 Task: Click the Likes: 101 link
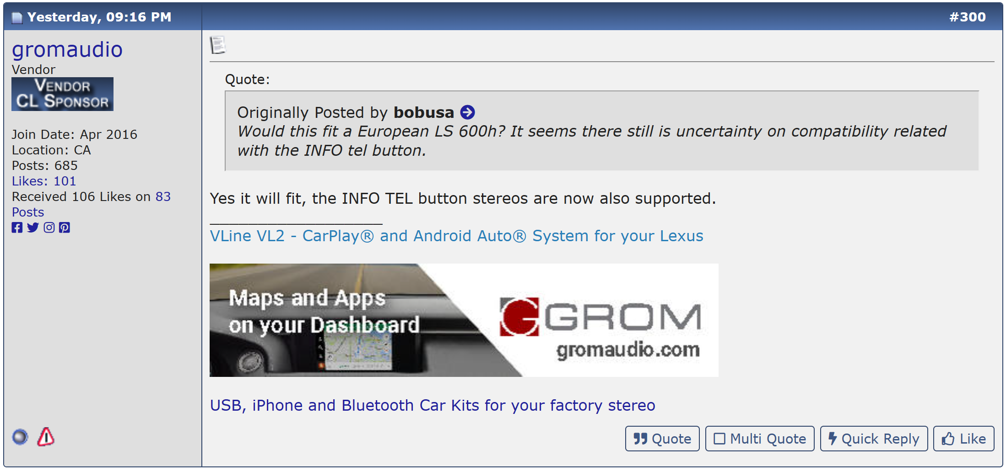tap(44, 181)
